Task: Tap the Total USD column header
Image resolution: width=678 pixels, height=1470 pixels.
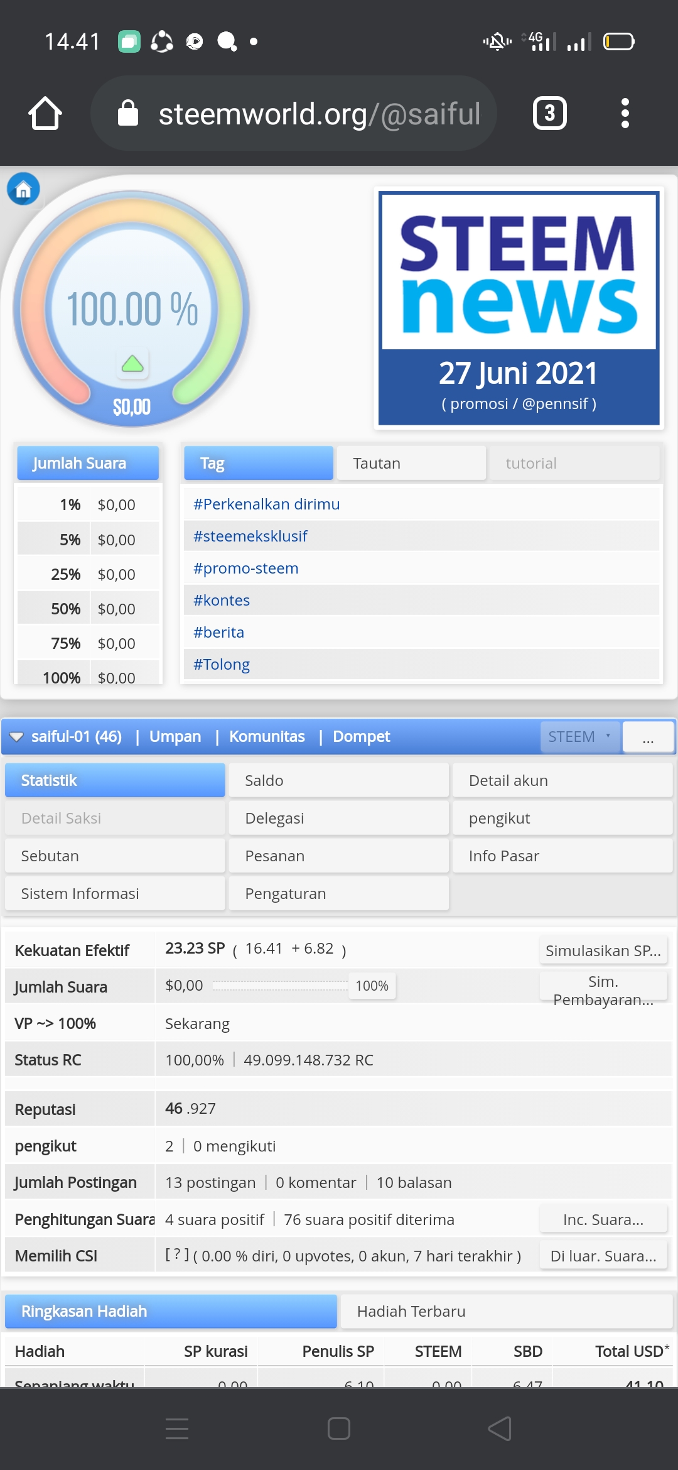Action: (632, 1351)
